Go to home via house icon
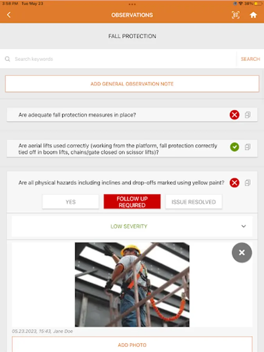 [253, 15]
